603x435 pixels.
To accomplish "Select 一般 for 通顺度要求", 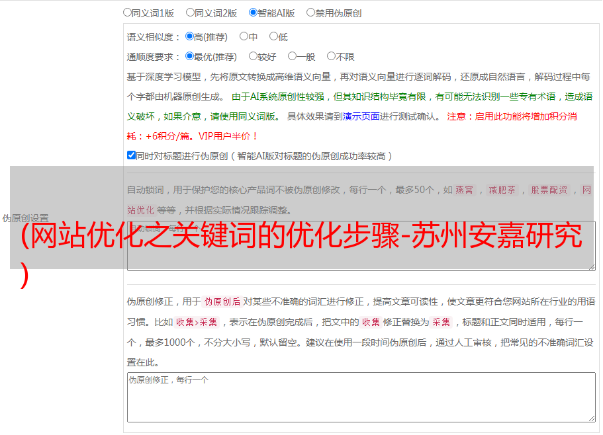I will (x=292, y=57).
